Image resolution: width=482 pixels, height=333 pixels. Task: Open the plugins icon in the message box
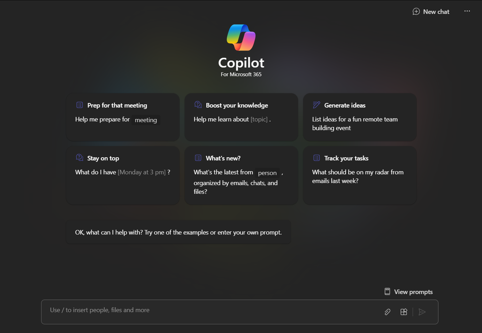[404, 312]
